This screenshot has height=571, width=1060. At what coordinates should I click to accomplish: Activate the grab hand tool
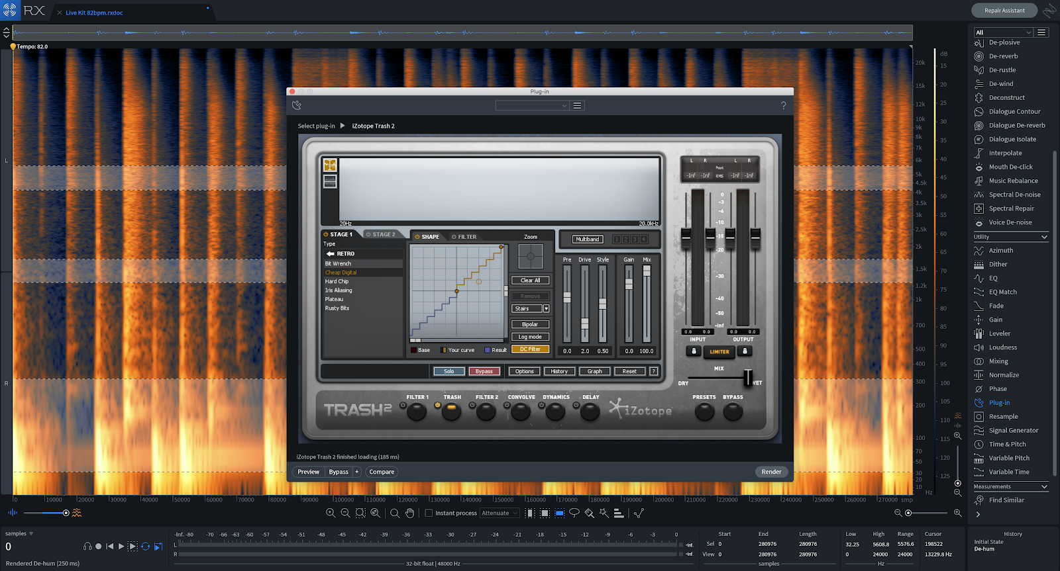pyautogui.click(x=410, y=513)
